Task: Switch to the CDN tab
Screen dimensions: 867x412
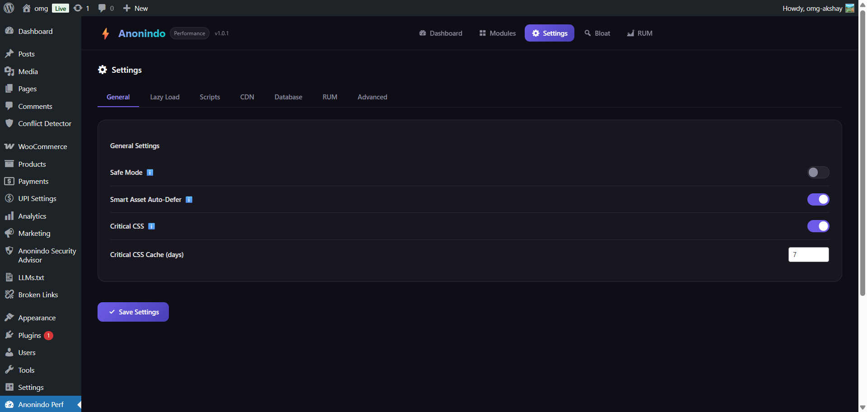Action: point(247,97)
